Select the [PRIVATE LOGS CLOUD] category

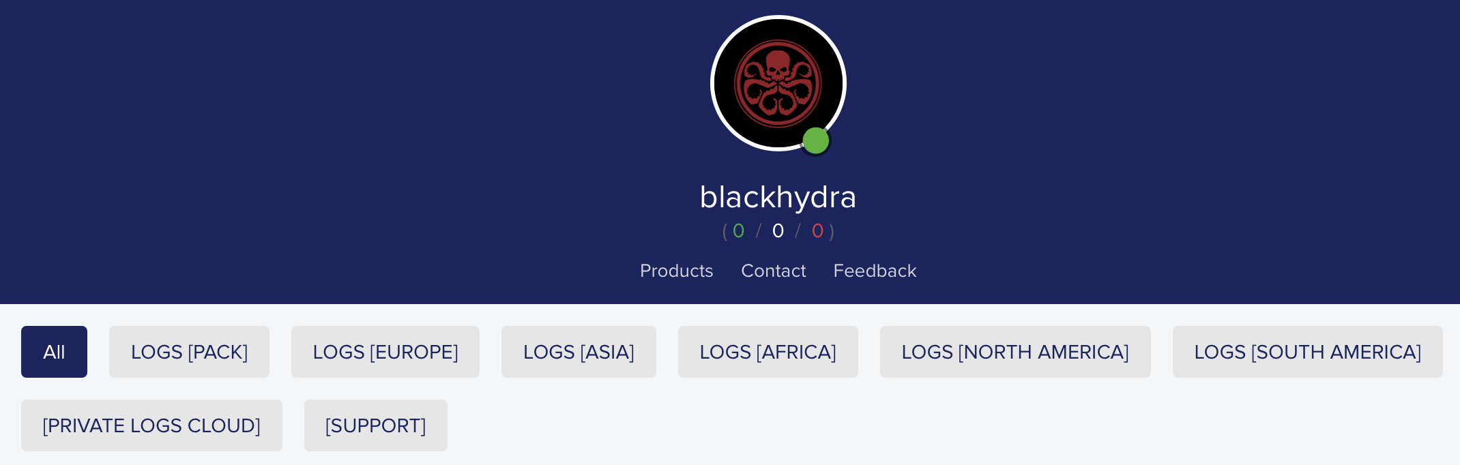[151, 425]
